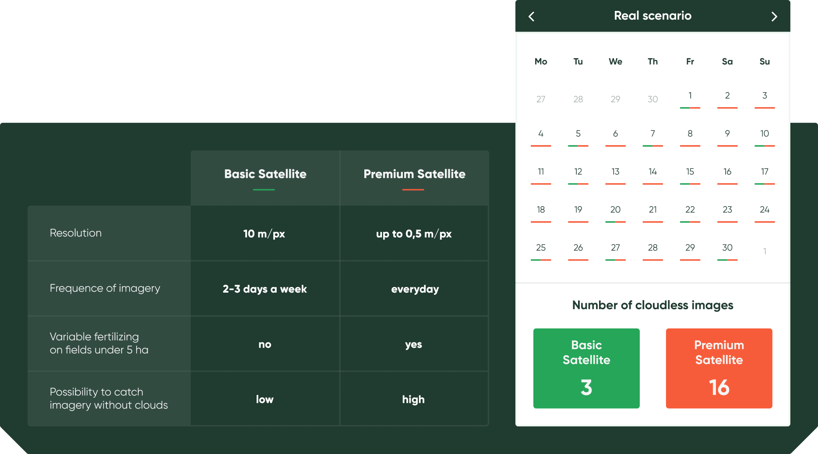Image resolution: width=818 pixels, height=454 pixels.
Task: Select the Basic Satellite column header
Action: point(265,178)
